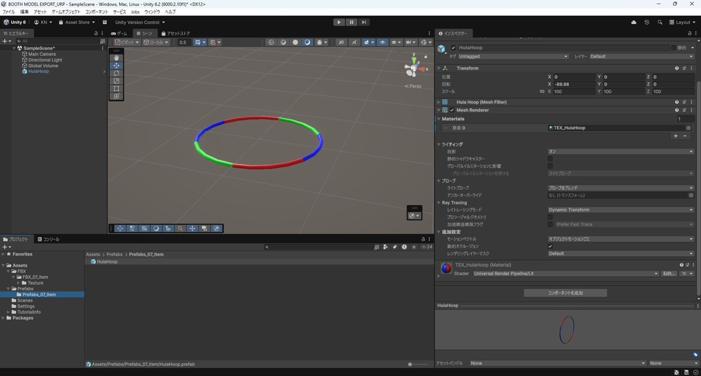Select the Scale tool in scene toolbar

116,81
